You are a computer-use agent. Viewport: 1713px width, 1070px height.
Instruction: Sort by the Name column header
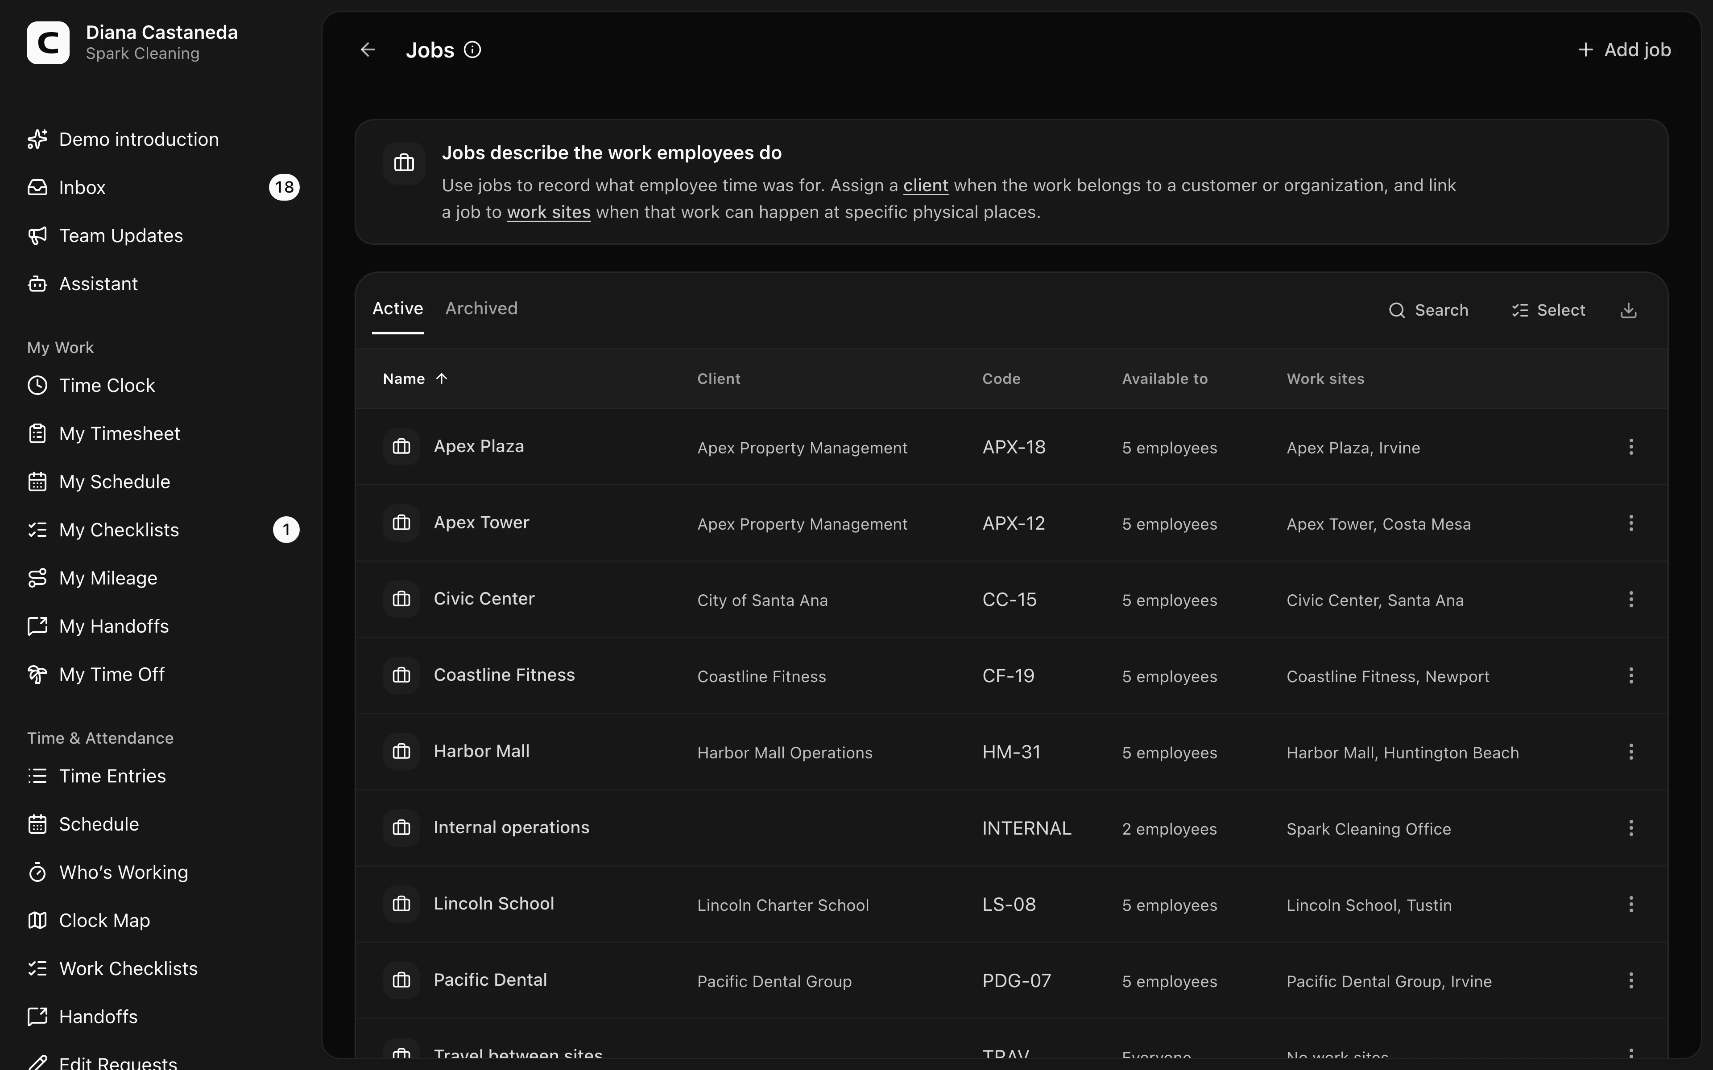(415, 379)
